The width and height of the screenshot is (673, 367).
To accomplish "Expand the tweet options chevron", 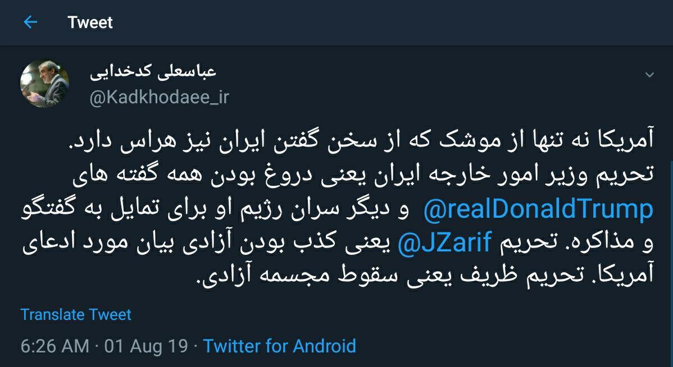I will pos(649,75).
